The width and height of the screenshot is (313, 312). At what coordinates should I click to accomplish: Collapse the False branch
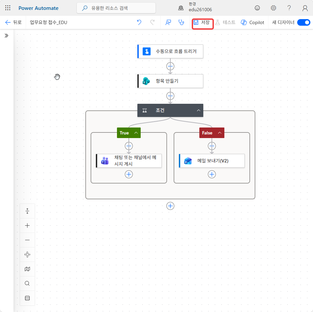click(219, 133)
